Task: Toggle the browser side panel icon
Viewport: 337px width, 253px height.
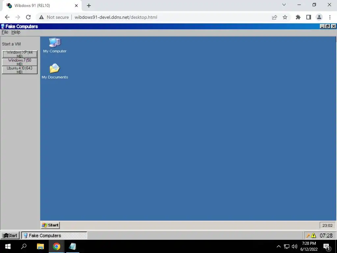Action: tap(309, 17)
